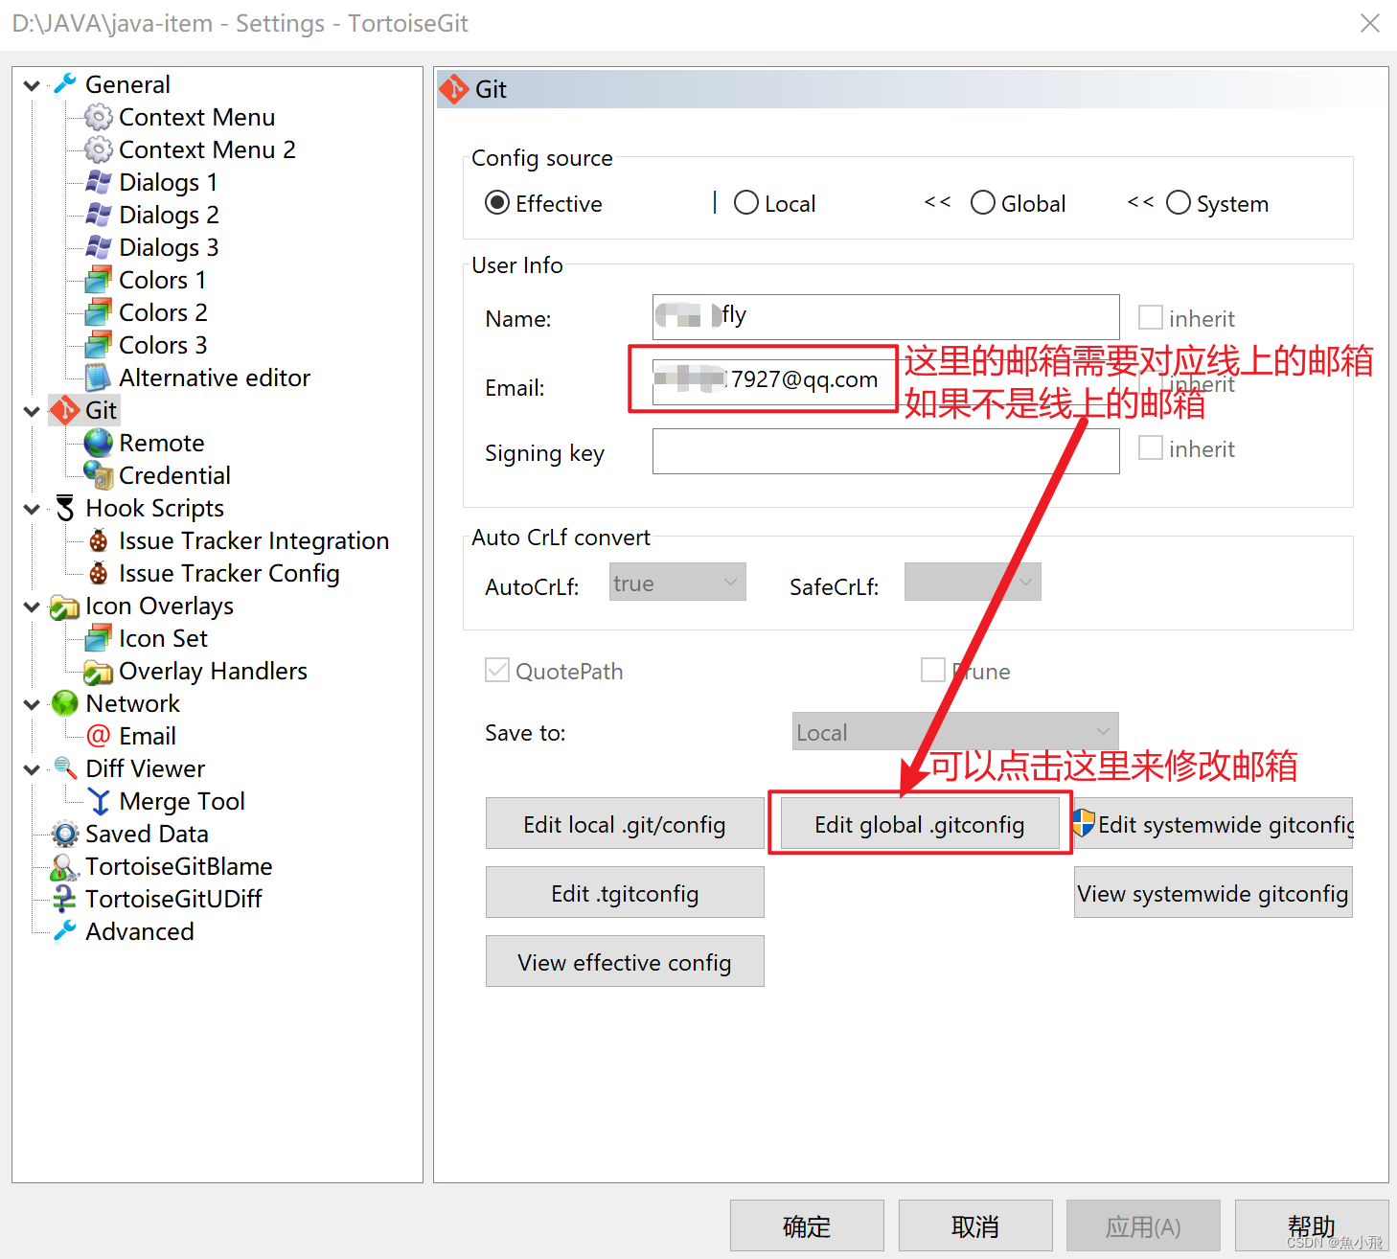Open the AutoCrLf dropdown
The image size is (1397, 1259).
[x=677, y=583]
